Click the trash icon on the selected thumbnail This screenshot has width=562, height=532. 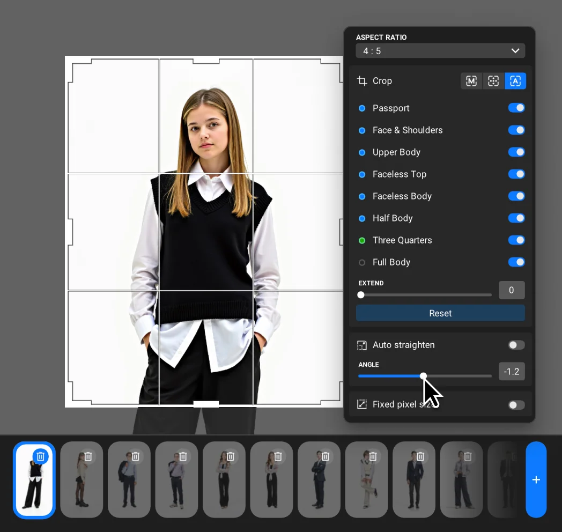tap(41, 456)
